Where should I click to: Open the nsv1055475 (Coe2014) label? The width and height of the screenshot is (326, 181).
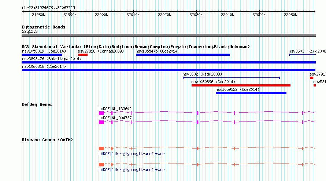click(x=158, y=51)
